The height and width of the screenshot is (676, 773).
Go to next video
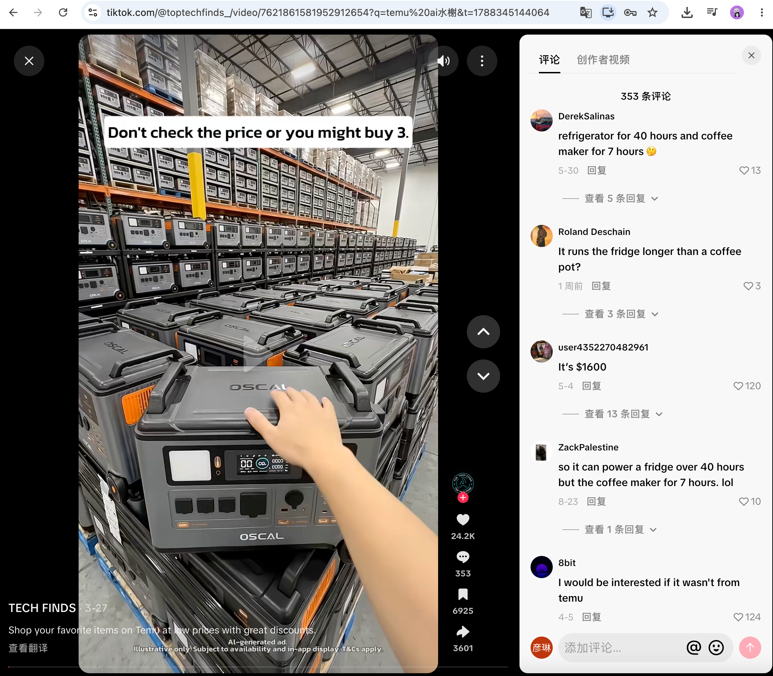pyautogui.click(x=483, y=376)
